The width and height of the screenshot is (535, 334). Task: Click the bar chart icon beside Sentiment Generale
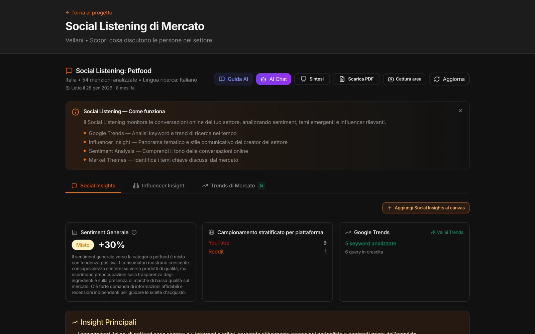pos(75,232)
